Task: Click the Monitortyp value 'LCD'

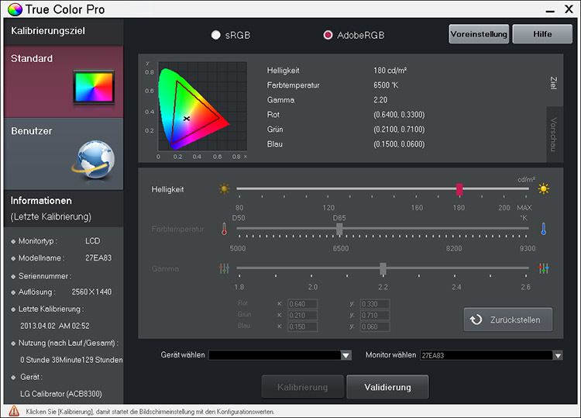Action: [x=93, y=241]
